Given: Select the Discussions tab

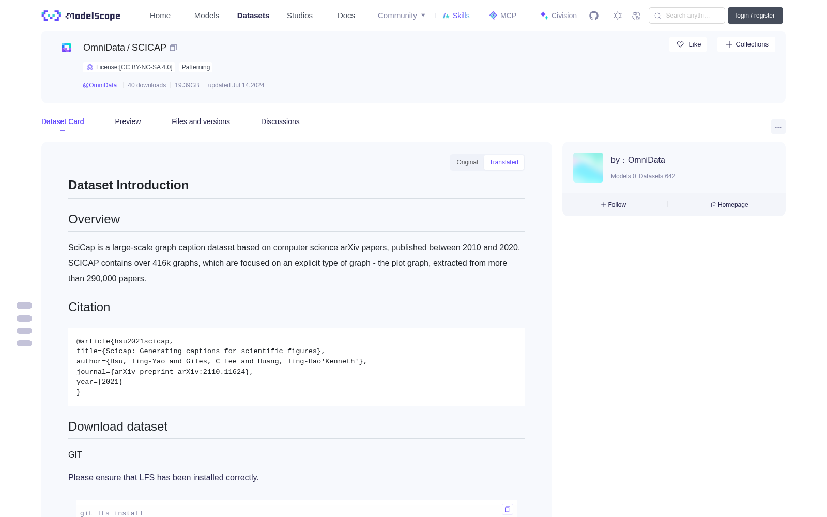Looking at the screenshot, I should coord(280,121).
